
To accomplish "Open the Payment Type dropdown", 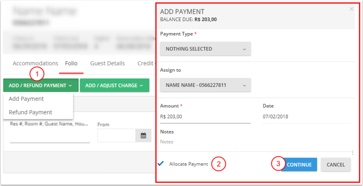I will 205,49.
